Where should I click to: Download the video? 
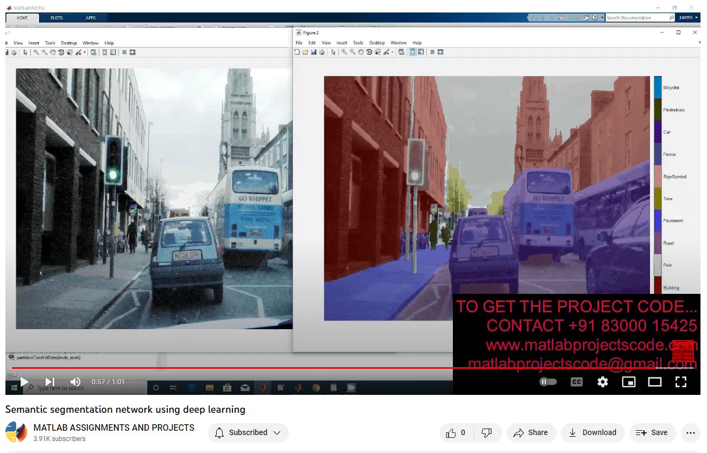[x=592, y=433]
